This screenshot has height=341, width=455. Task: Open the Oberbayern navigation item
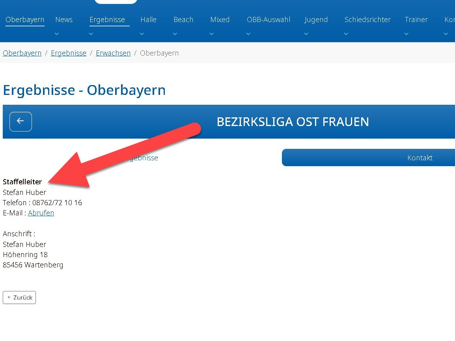[25, 20]
